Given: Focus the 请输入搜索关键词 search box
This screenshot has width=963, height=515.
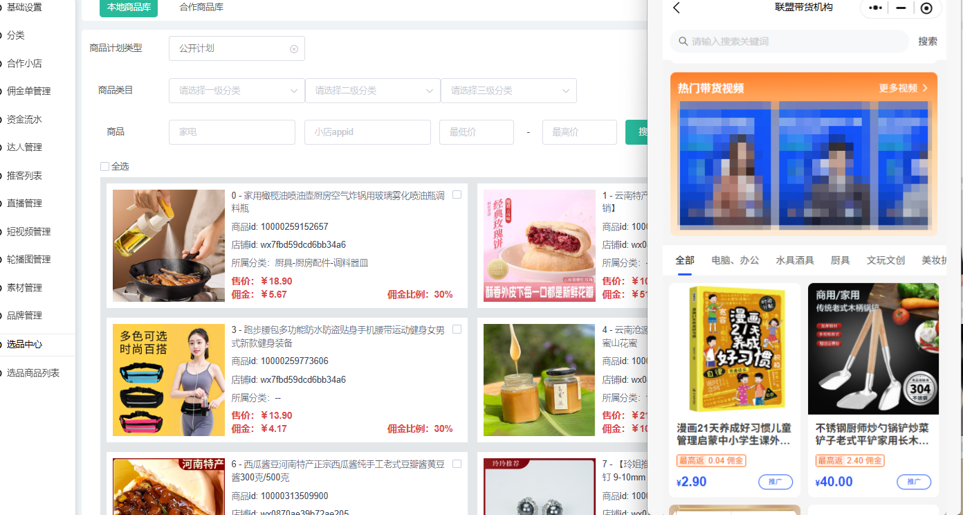Looking at the screenshot, I should 789,42.
